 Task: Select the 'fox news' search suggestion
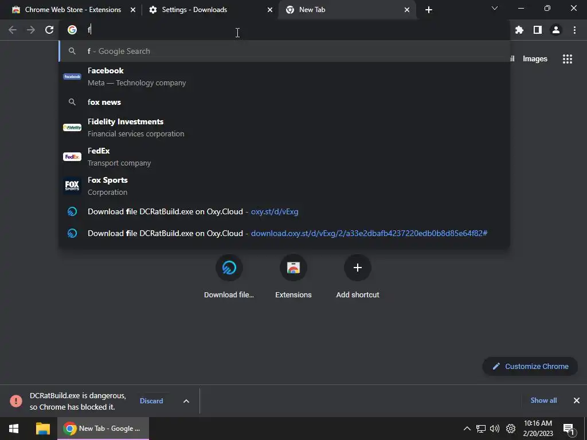pos(284,102)
